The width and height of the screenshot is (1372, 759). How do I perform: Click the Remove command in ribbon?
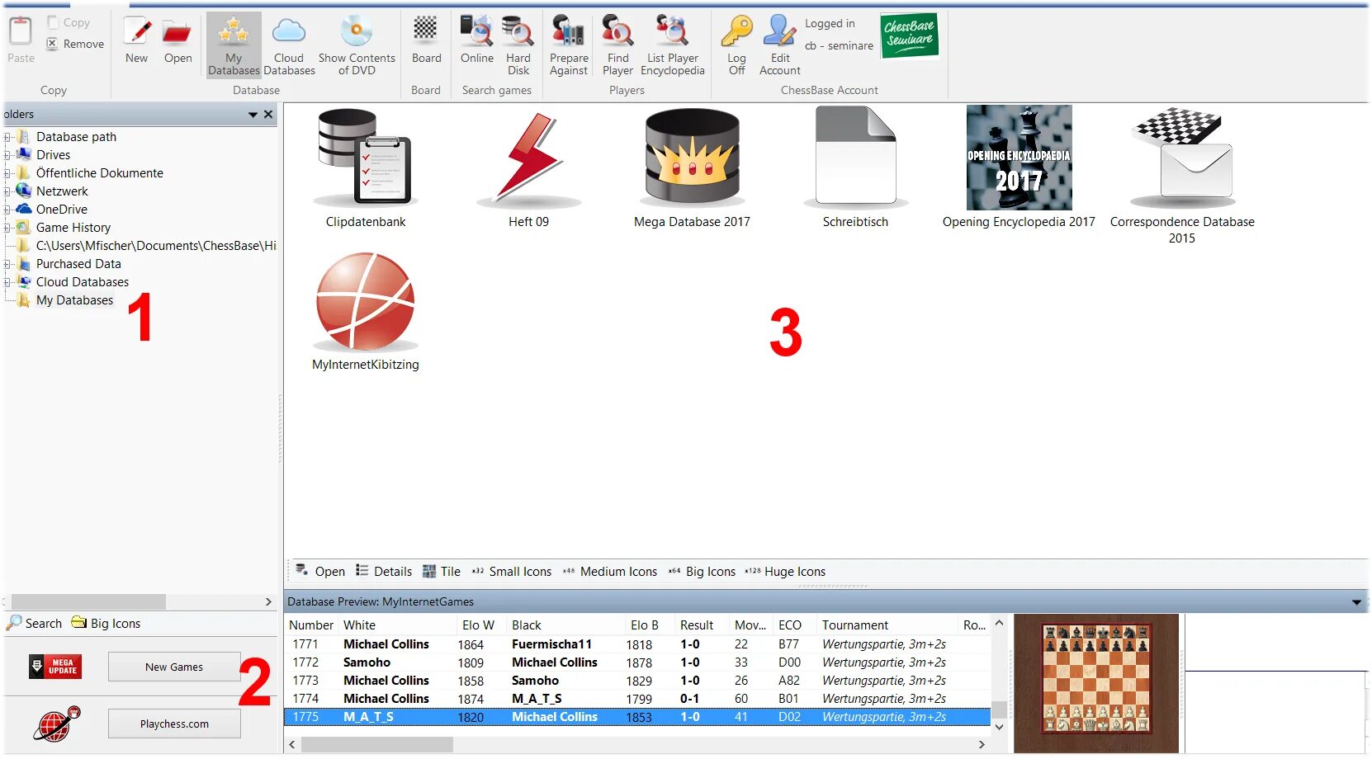pos(75,44)
